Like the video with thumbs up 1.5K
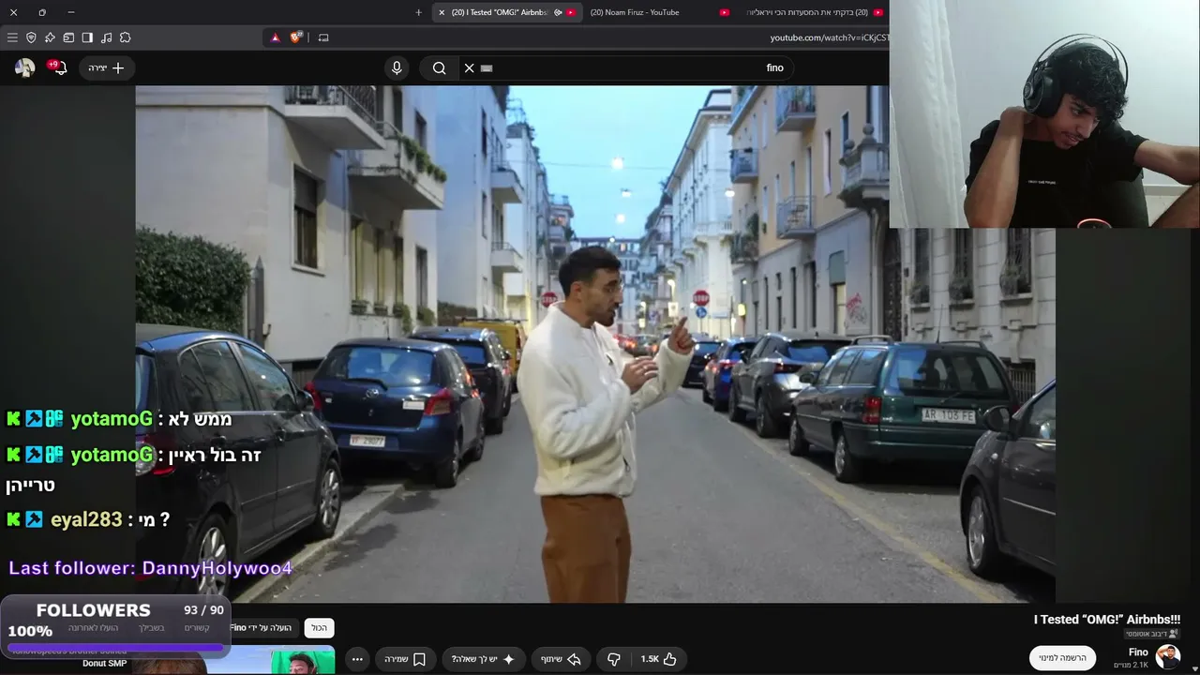 coord(658,659)
